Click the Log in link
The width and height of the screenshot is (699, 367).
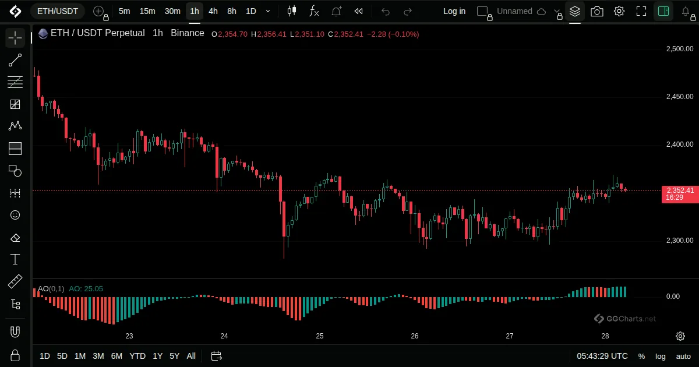[x=454, y=11]
